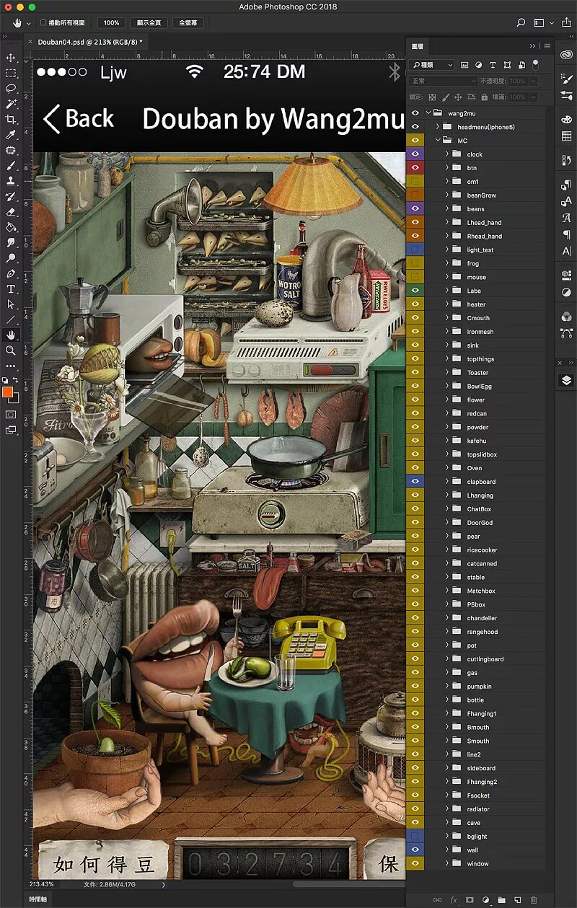
Task: Expand the headmenu(iphone5) group
Action: [x=438, y=127]
